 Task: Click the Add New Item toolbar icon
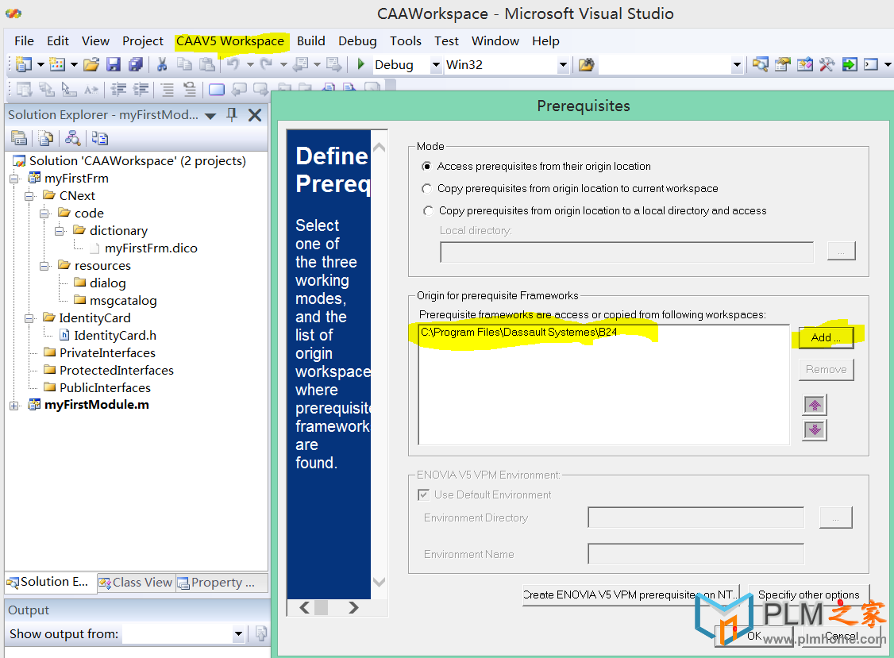[x=57, y=64]
